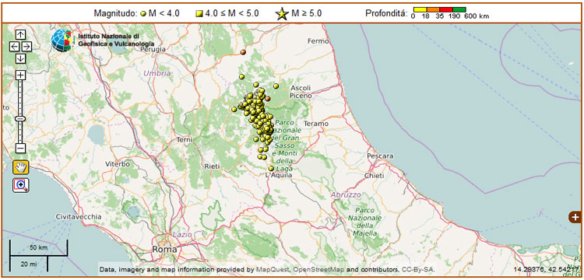Click the Civitavecchia label
This screenshot has height=280, width=584.
click(x=78, y=216)
